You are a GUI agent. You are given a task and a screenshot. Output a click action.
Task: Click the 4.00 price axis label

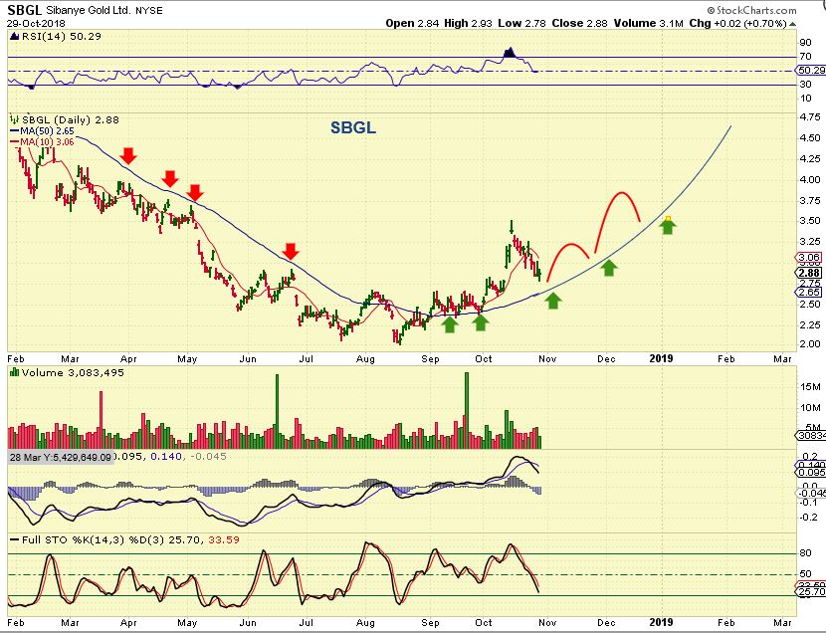(x=810, y=179)
